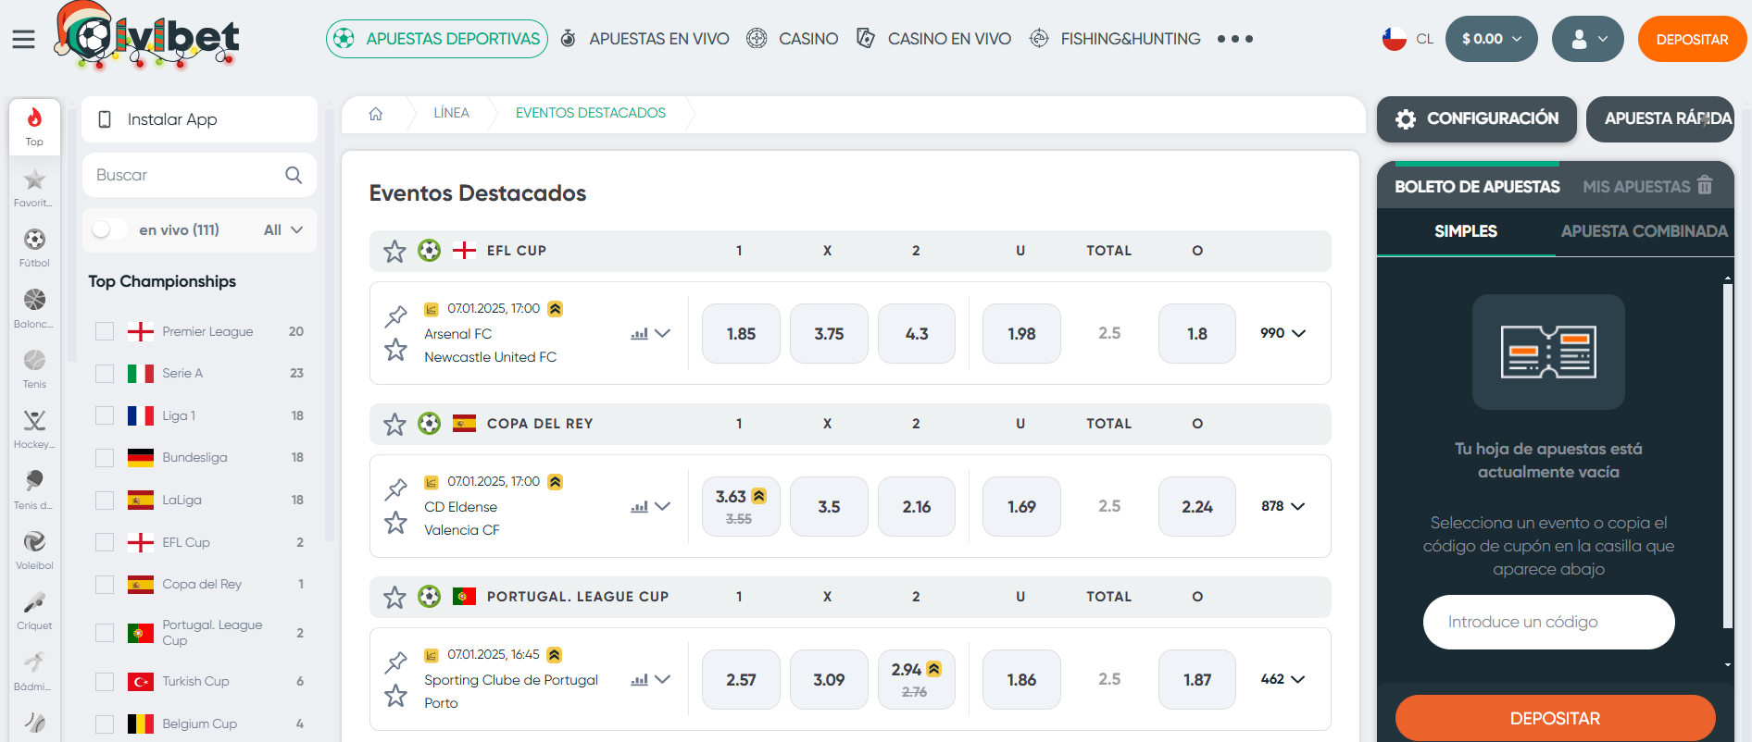Click the Ivibet logo
The height and width of the screenshot is (742, 1752).
pos(147,35)
